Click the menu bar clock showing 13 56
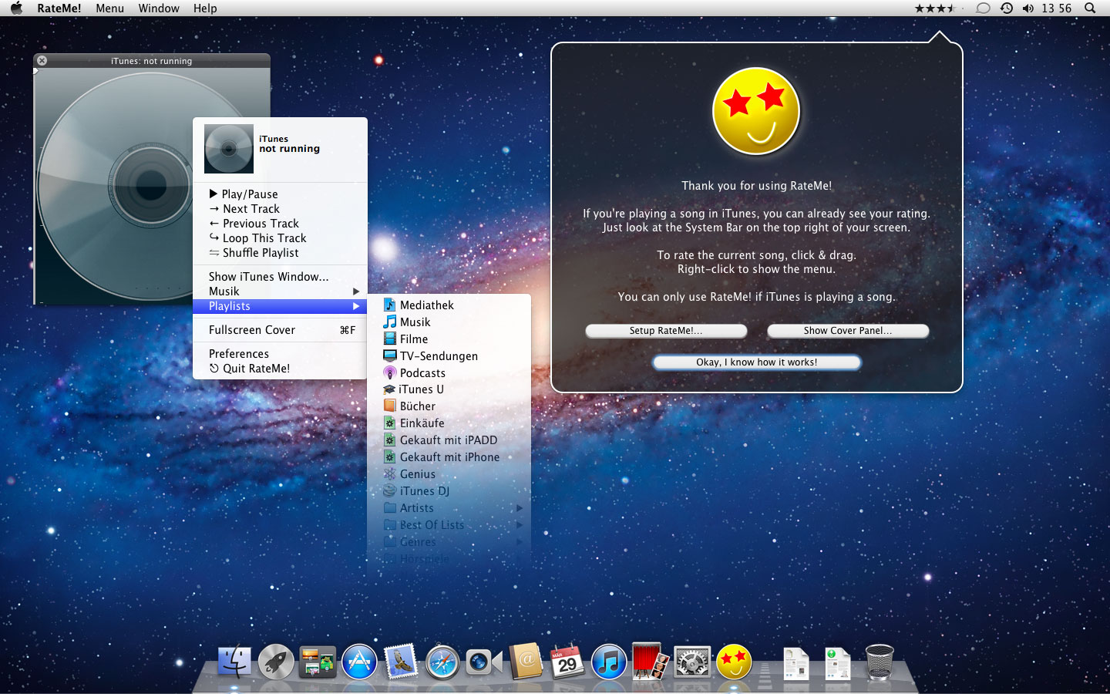The height and width of the screenshot is (694, 1110). (1056, 8)
